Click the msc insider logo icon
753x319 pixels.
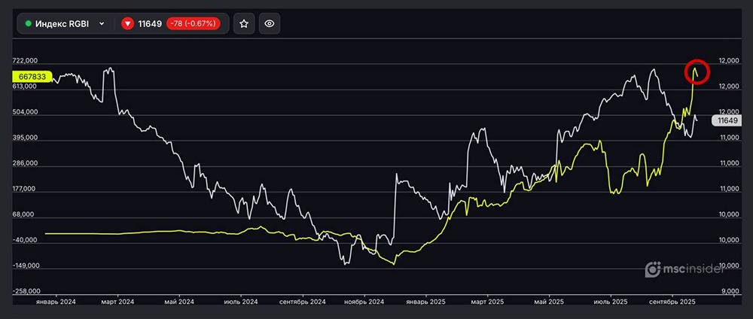653,269
